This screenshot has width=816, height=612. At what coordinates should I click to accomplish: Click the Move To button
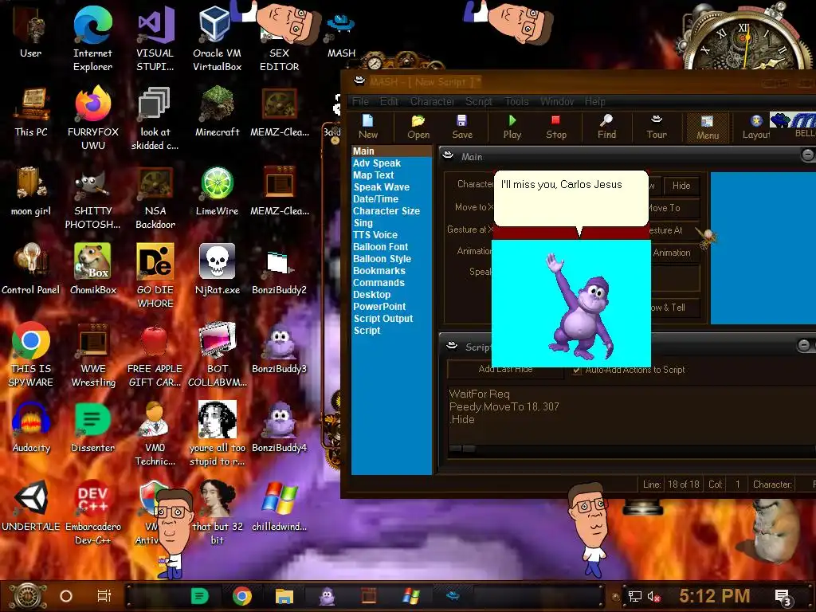tap(674, 208)
